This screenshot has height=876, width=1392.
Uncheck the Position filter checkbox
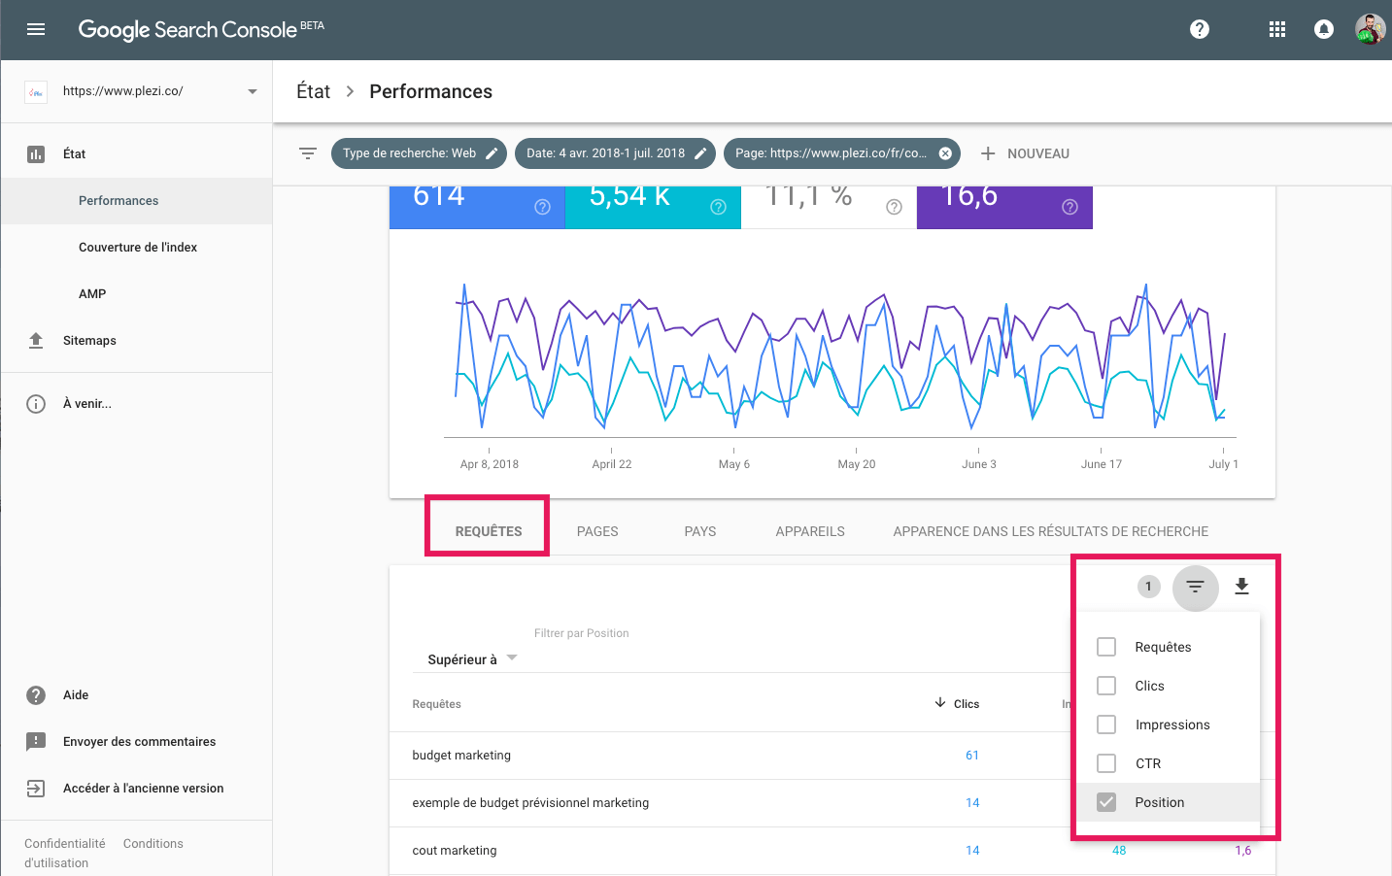click(x=1106, y=802)
